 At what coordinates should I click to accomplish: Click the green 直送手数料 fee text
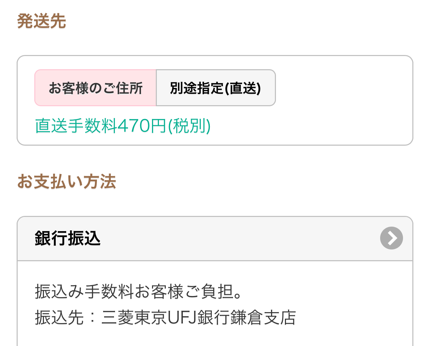click(x=76, y=126)
